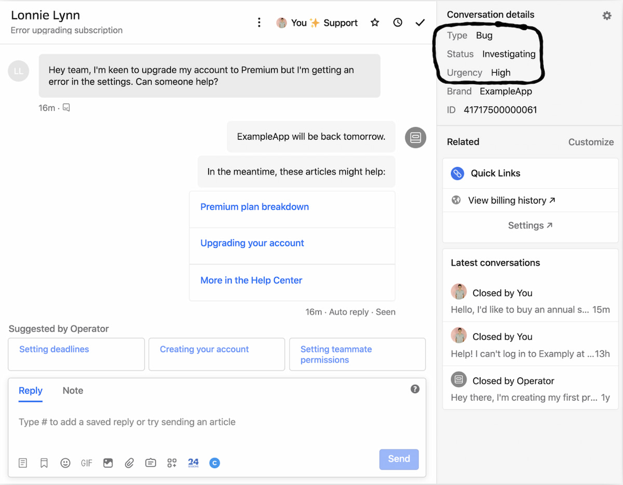Insert an emoji with the smiley icon
Screen dimensions: 623x485
(x=65, y=463)
